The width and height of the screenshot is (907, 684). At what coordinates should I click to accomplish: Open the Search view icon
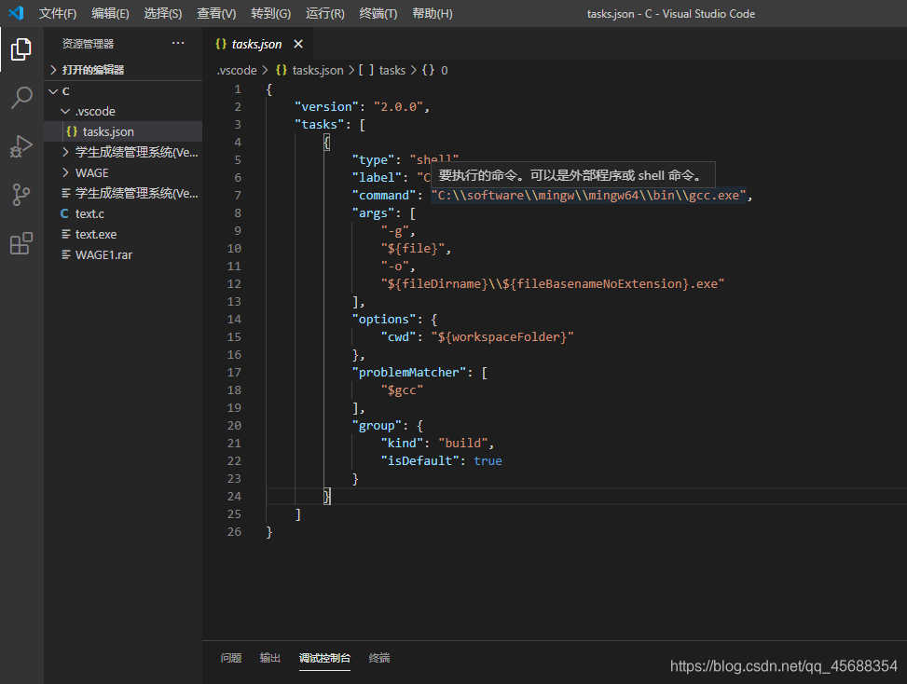pos(21,98)
